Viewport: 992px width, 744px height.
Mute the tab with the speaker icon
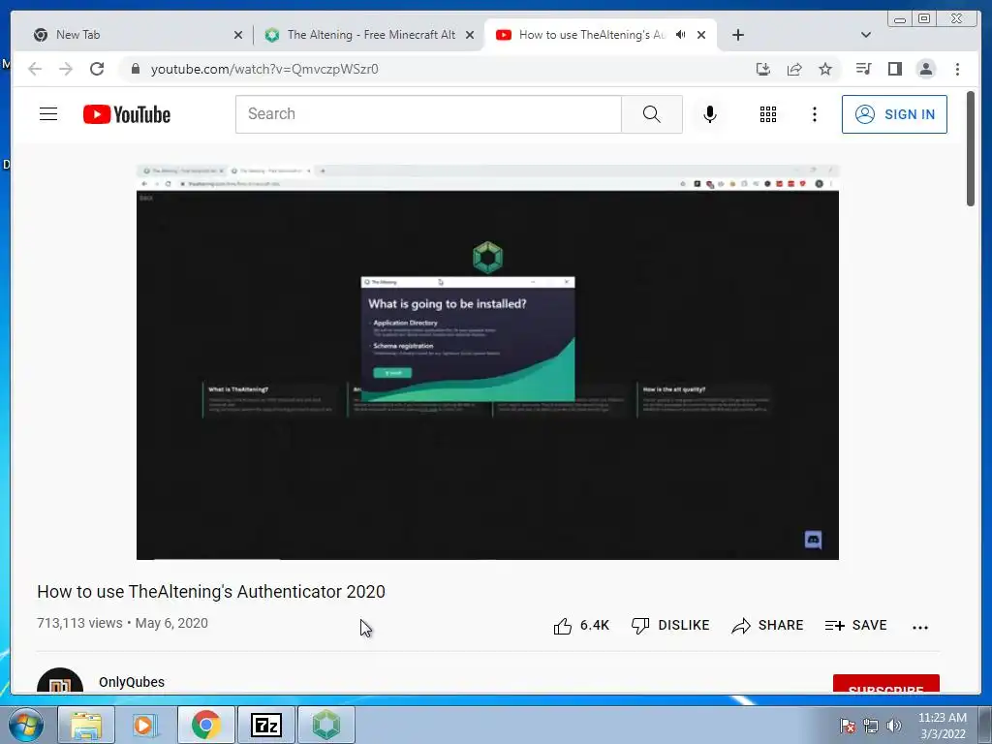(x=681, y=35)
